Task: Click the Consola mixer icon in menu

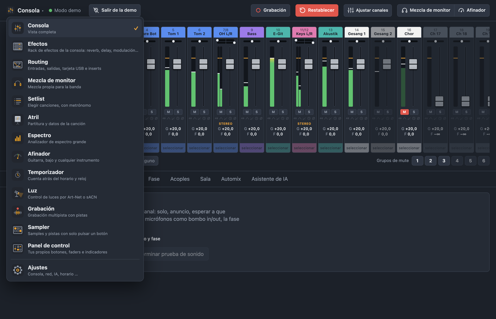Action: pyautogui.click(x=18, y=28)
